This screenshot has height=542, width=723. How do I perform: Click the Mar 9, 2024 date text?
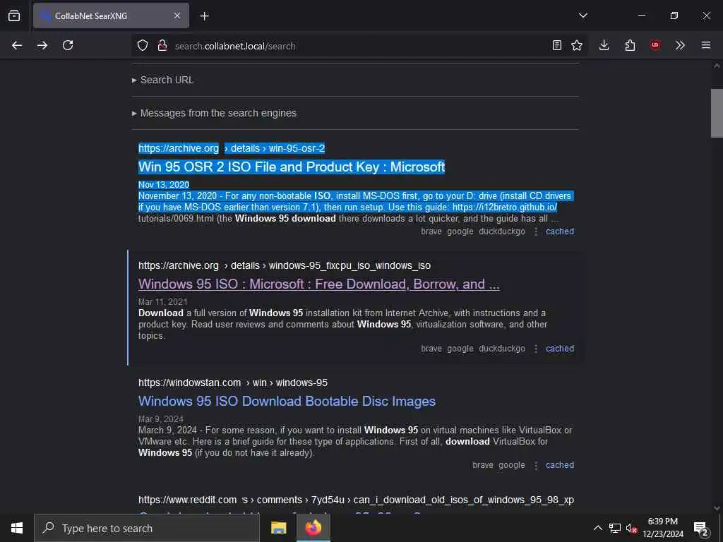161,419
